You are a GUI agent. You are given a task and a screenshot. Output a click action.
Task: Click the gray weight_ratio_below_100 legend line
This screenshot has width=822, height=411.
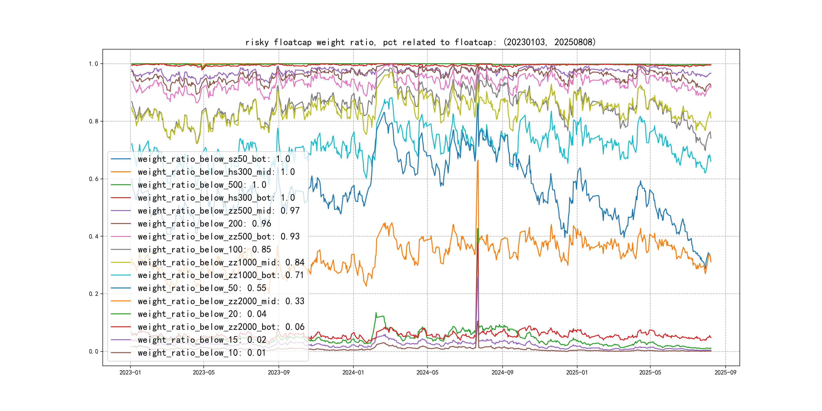click(x=121, y=250)
